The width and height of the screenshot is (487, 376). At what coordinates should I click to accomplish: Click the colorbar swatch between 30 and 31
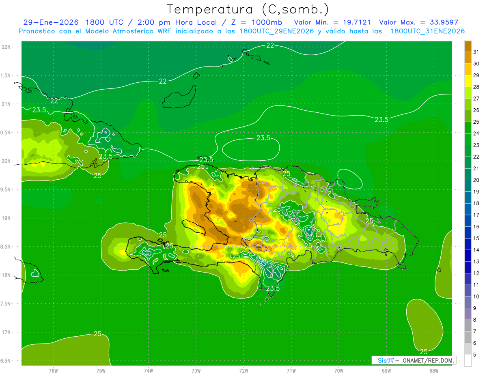(468, 58)
